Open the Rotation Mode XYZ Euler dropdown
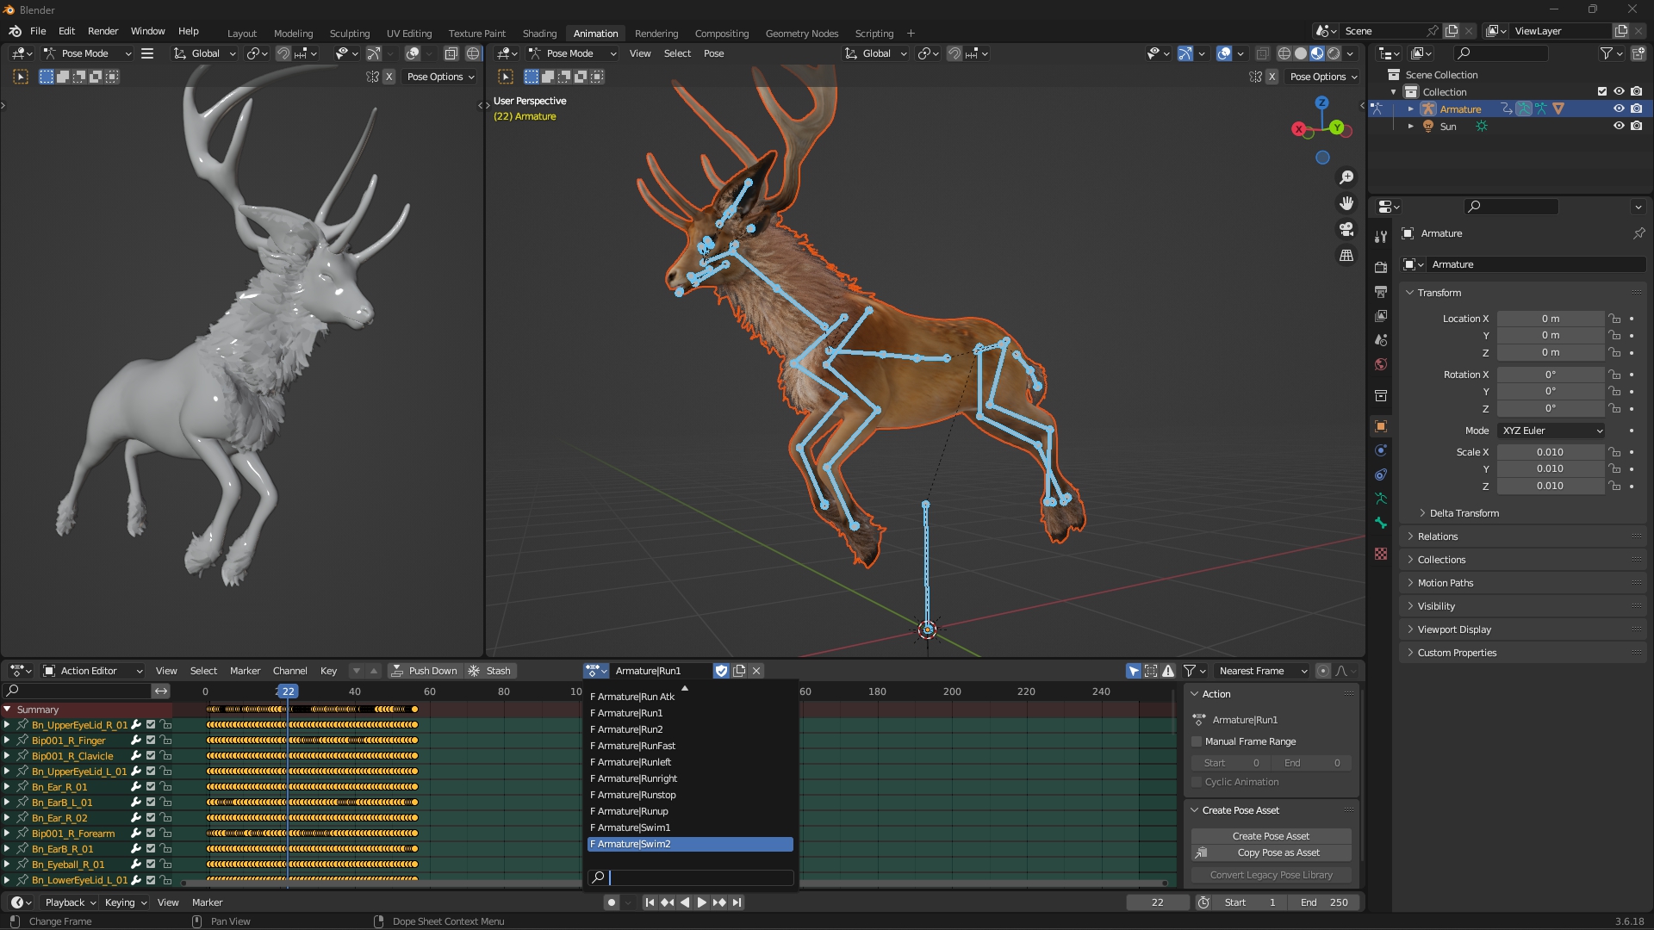 (x=1551, y=431)
